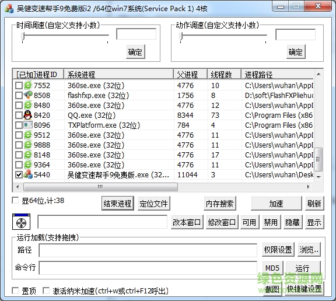
Task: Open 权限设置 permission settings
Action: pos(278,249)
